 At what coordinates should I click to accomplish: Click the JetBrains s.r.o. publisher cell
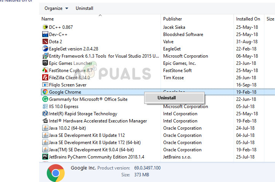177,157
